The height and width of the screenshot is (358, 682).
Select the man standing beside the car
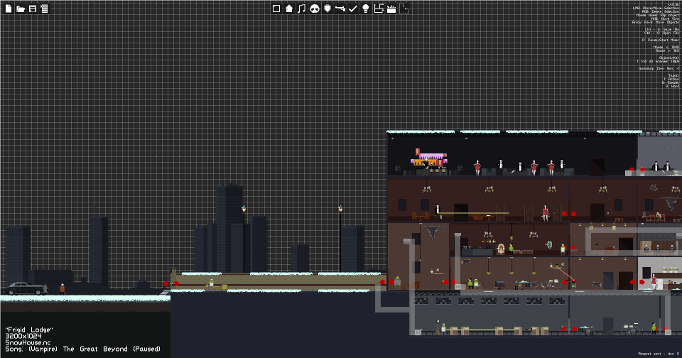coord(63,289)
